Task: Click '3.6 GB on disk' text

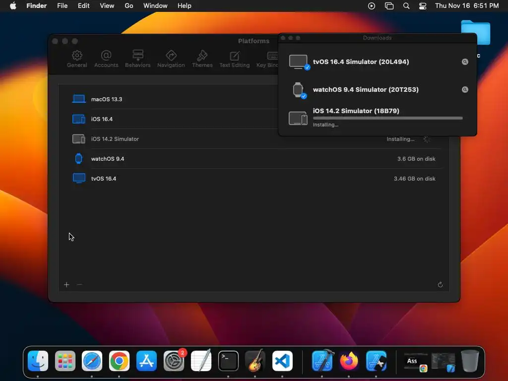Action: (416, 159)
